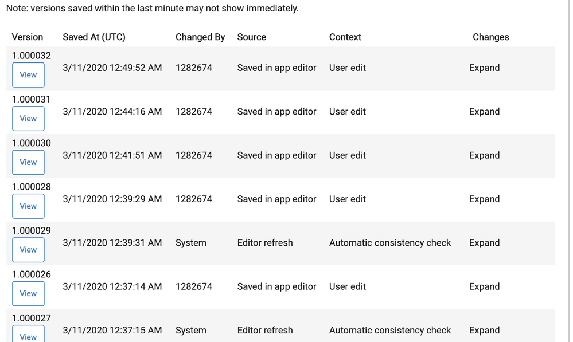View version 1.000031
Image resolution: width=573 pixels, height=342 pixels.
pos(28,119)
